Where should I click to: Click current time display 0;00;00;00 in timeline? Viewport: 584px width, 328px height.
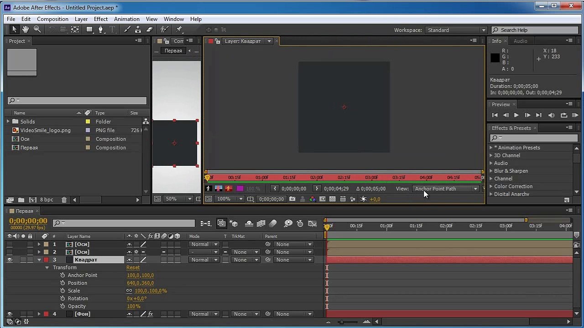pyautogui.click(x=28, y=221)
